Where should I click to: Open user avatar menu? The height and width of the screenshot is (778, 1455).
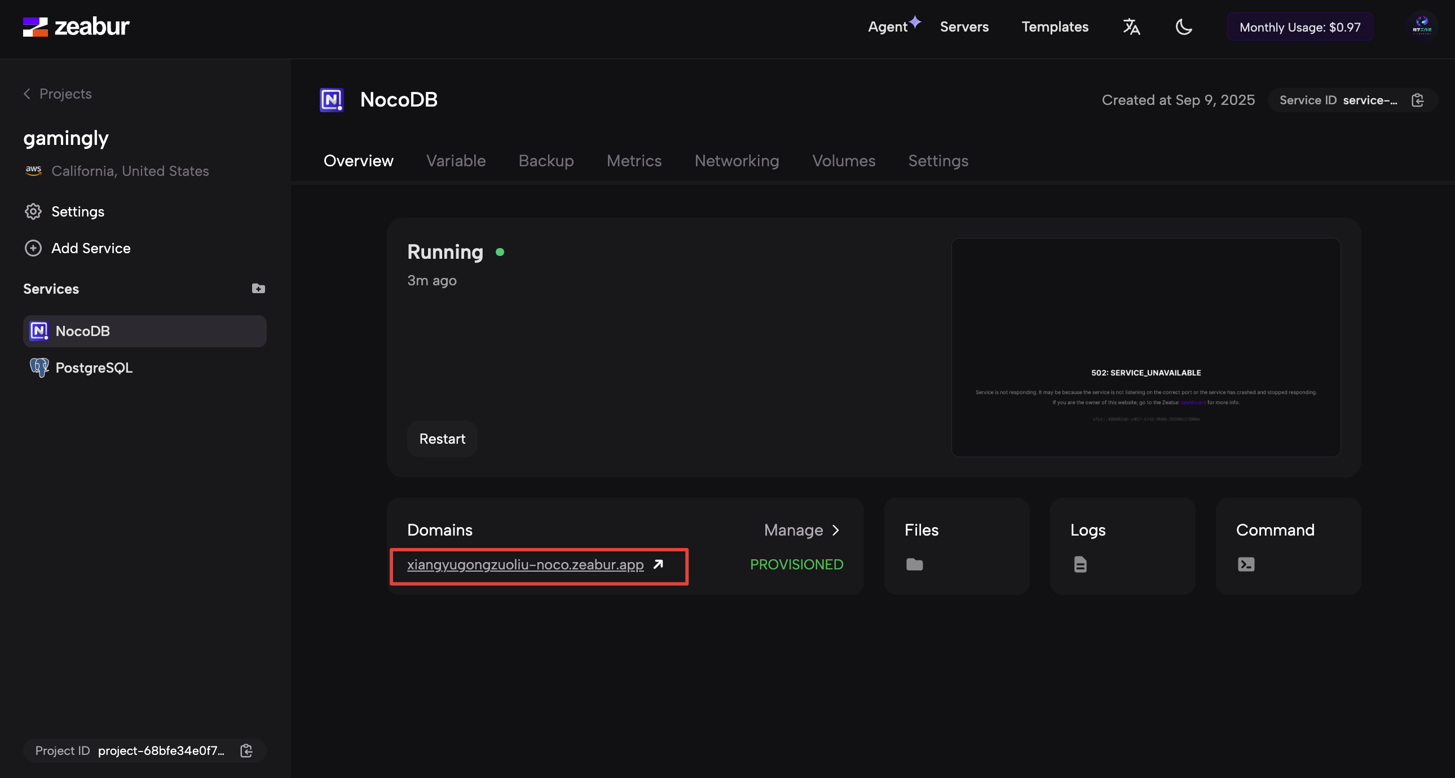click(x=1421, y=26)
